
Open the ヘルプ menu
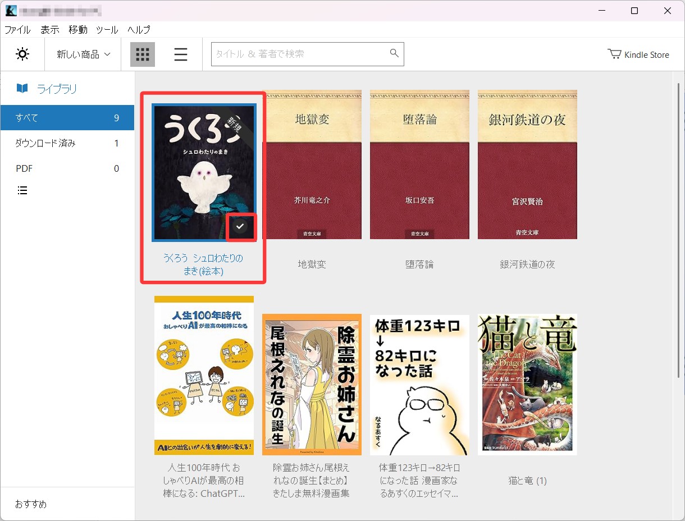[x=139, y=30]
